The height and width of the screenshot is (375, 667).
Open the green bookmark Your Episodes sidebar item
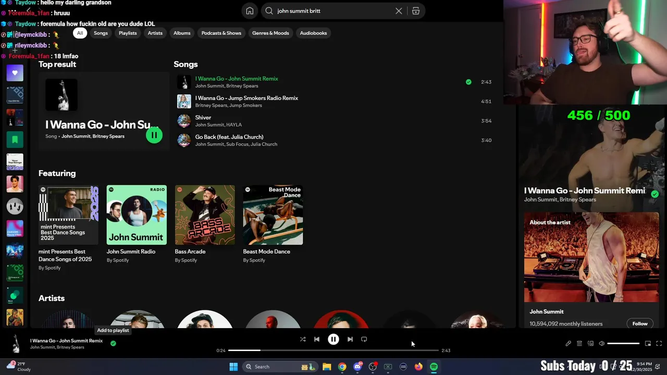coord(15,140)
